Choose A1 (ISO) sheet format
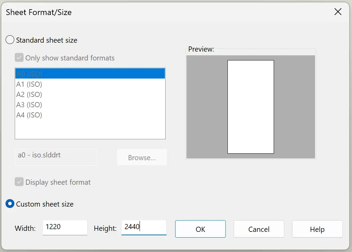352x252 pixels. click(x=29, y=84)
